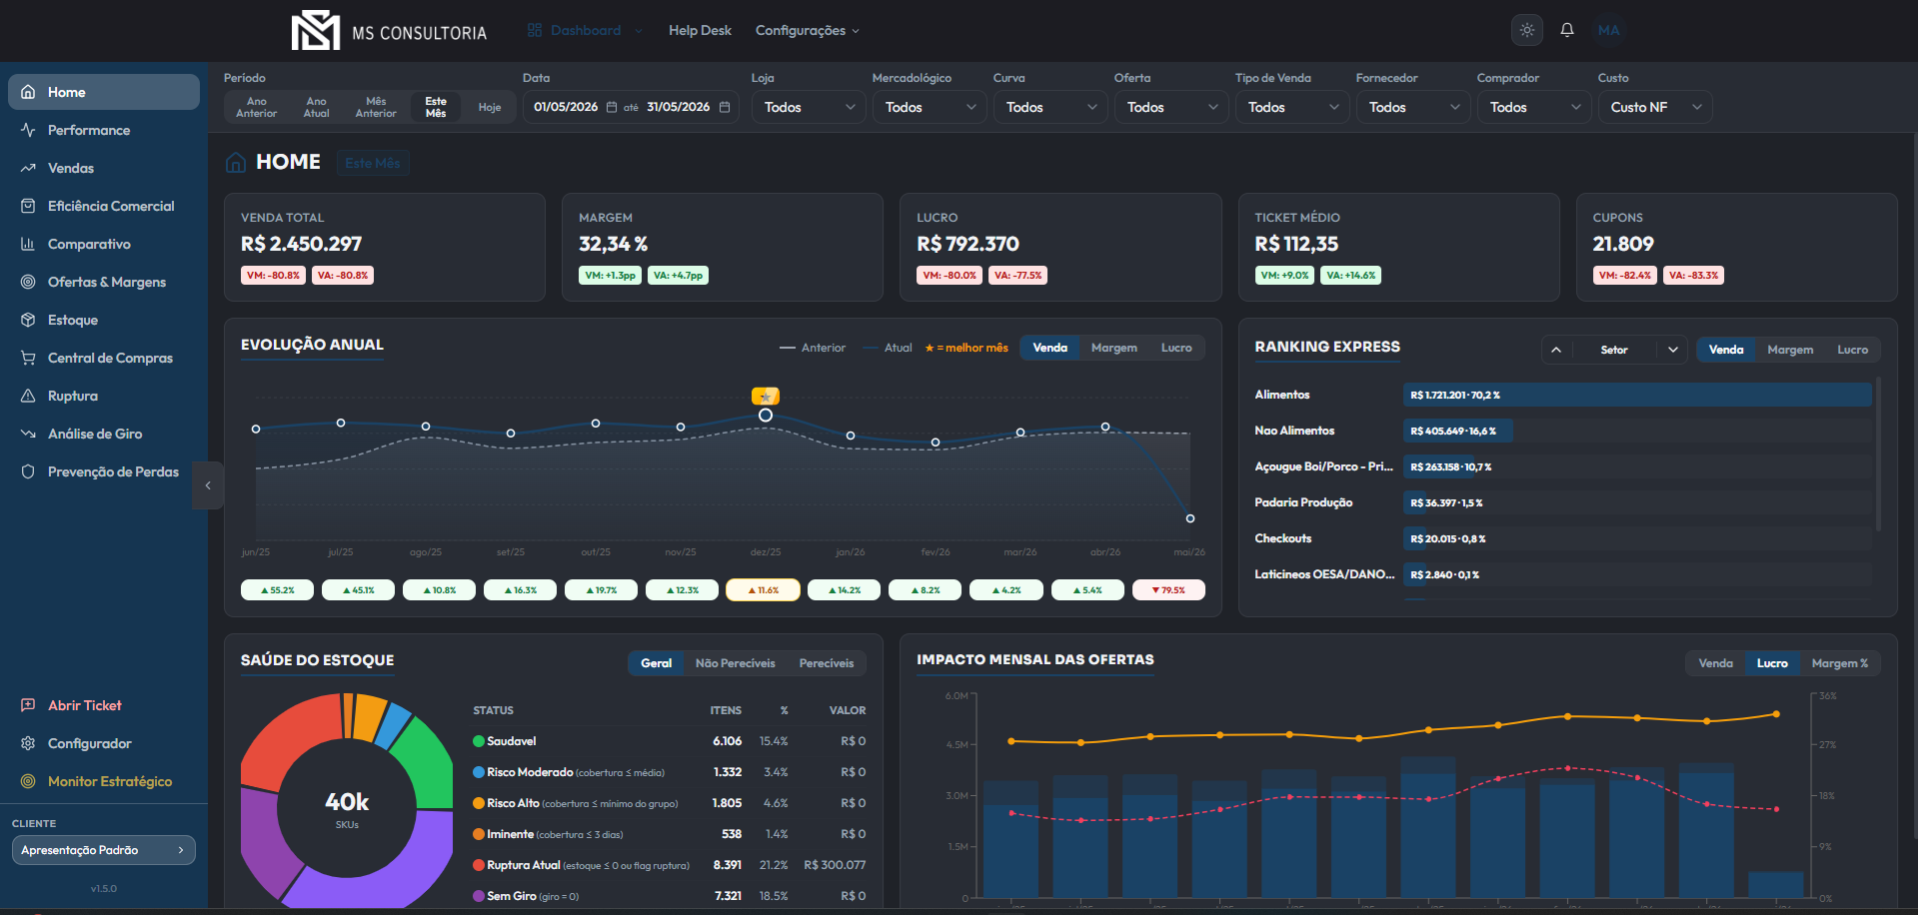Open the notifications bell
1918x915 pixels.
tap(1567, 30)
